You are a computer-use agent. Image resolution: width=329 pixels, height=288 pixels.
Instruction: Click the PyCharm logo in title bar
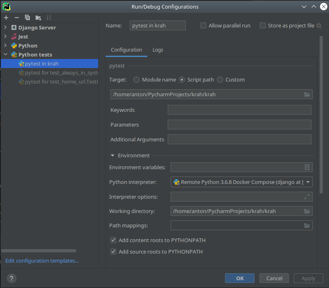tap(7, 7)
